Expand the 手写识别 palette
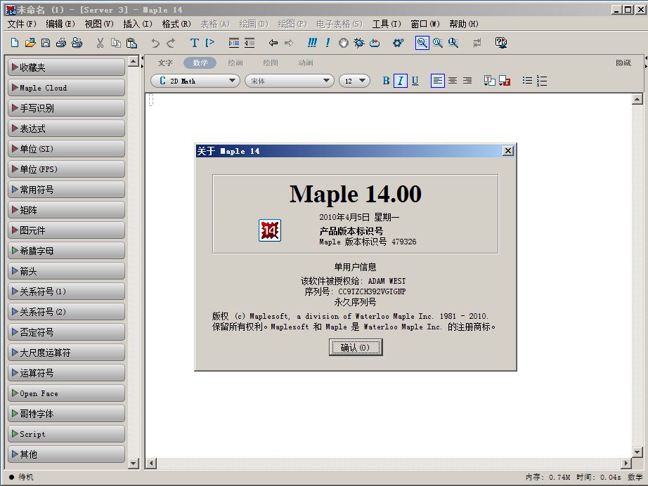This screenshot has height=486, width=648. coord(66,108)
